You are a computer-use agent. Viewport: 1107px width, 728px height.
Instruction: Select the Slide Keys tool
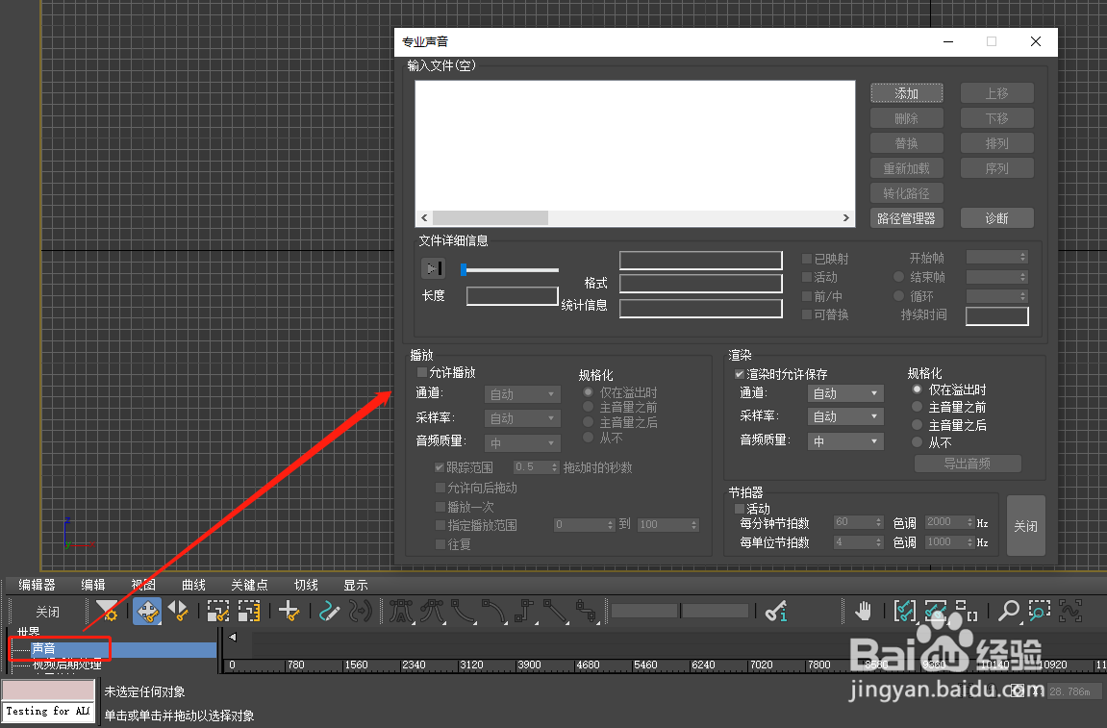[x=178, y=611]
